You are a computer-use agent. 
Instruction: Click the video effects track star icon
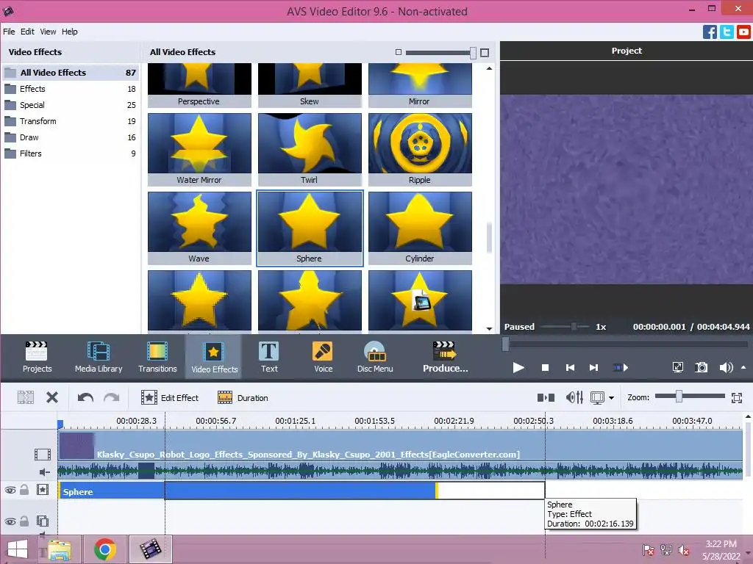click(42, 489)
